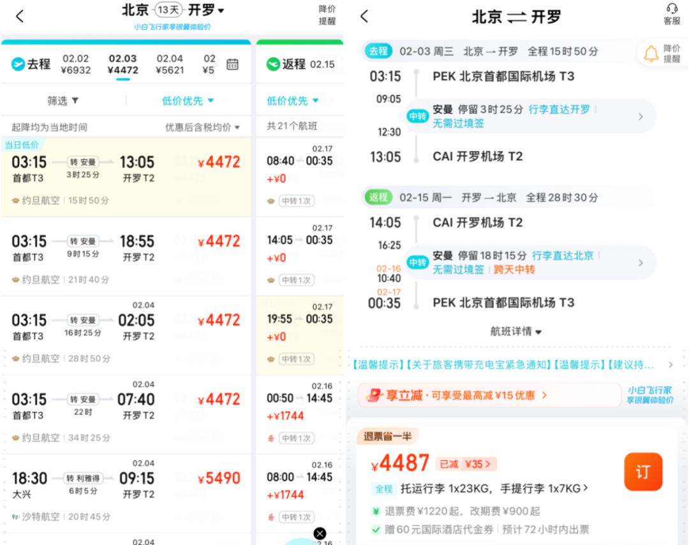The height and width of the screenshot is (545, 689).
Task: Select flight 03:15 arriving 18:55
Action: 126,256
